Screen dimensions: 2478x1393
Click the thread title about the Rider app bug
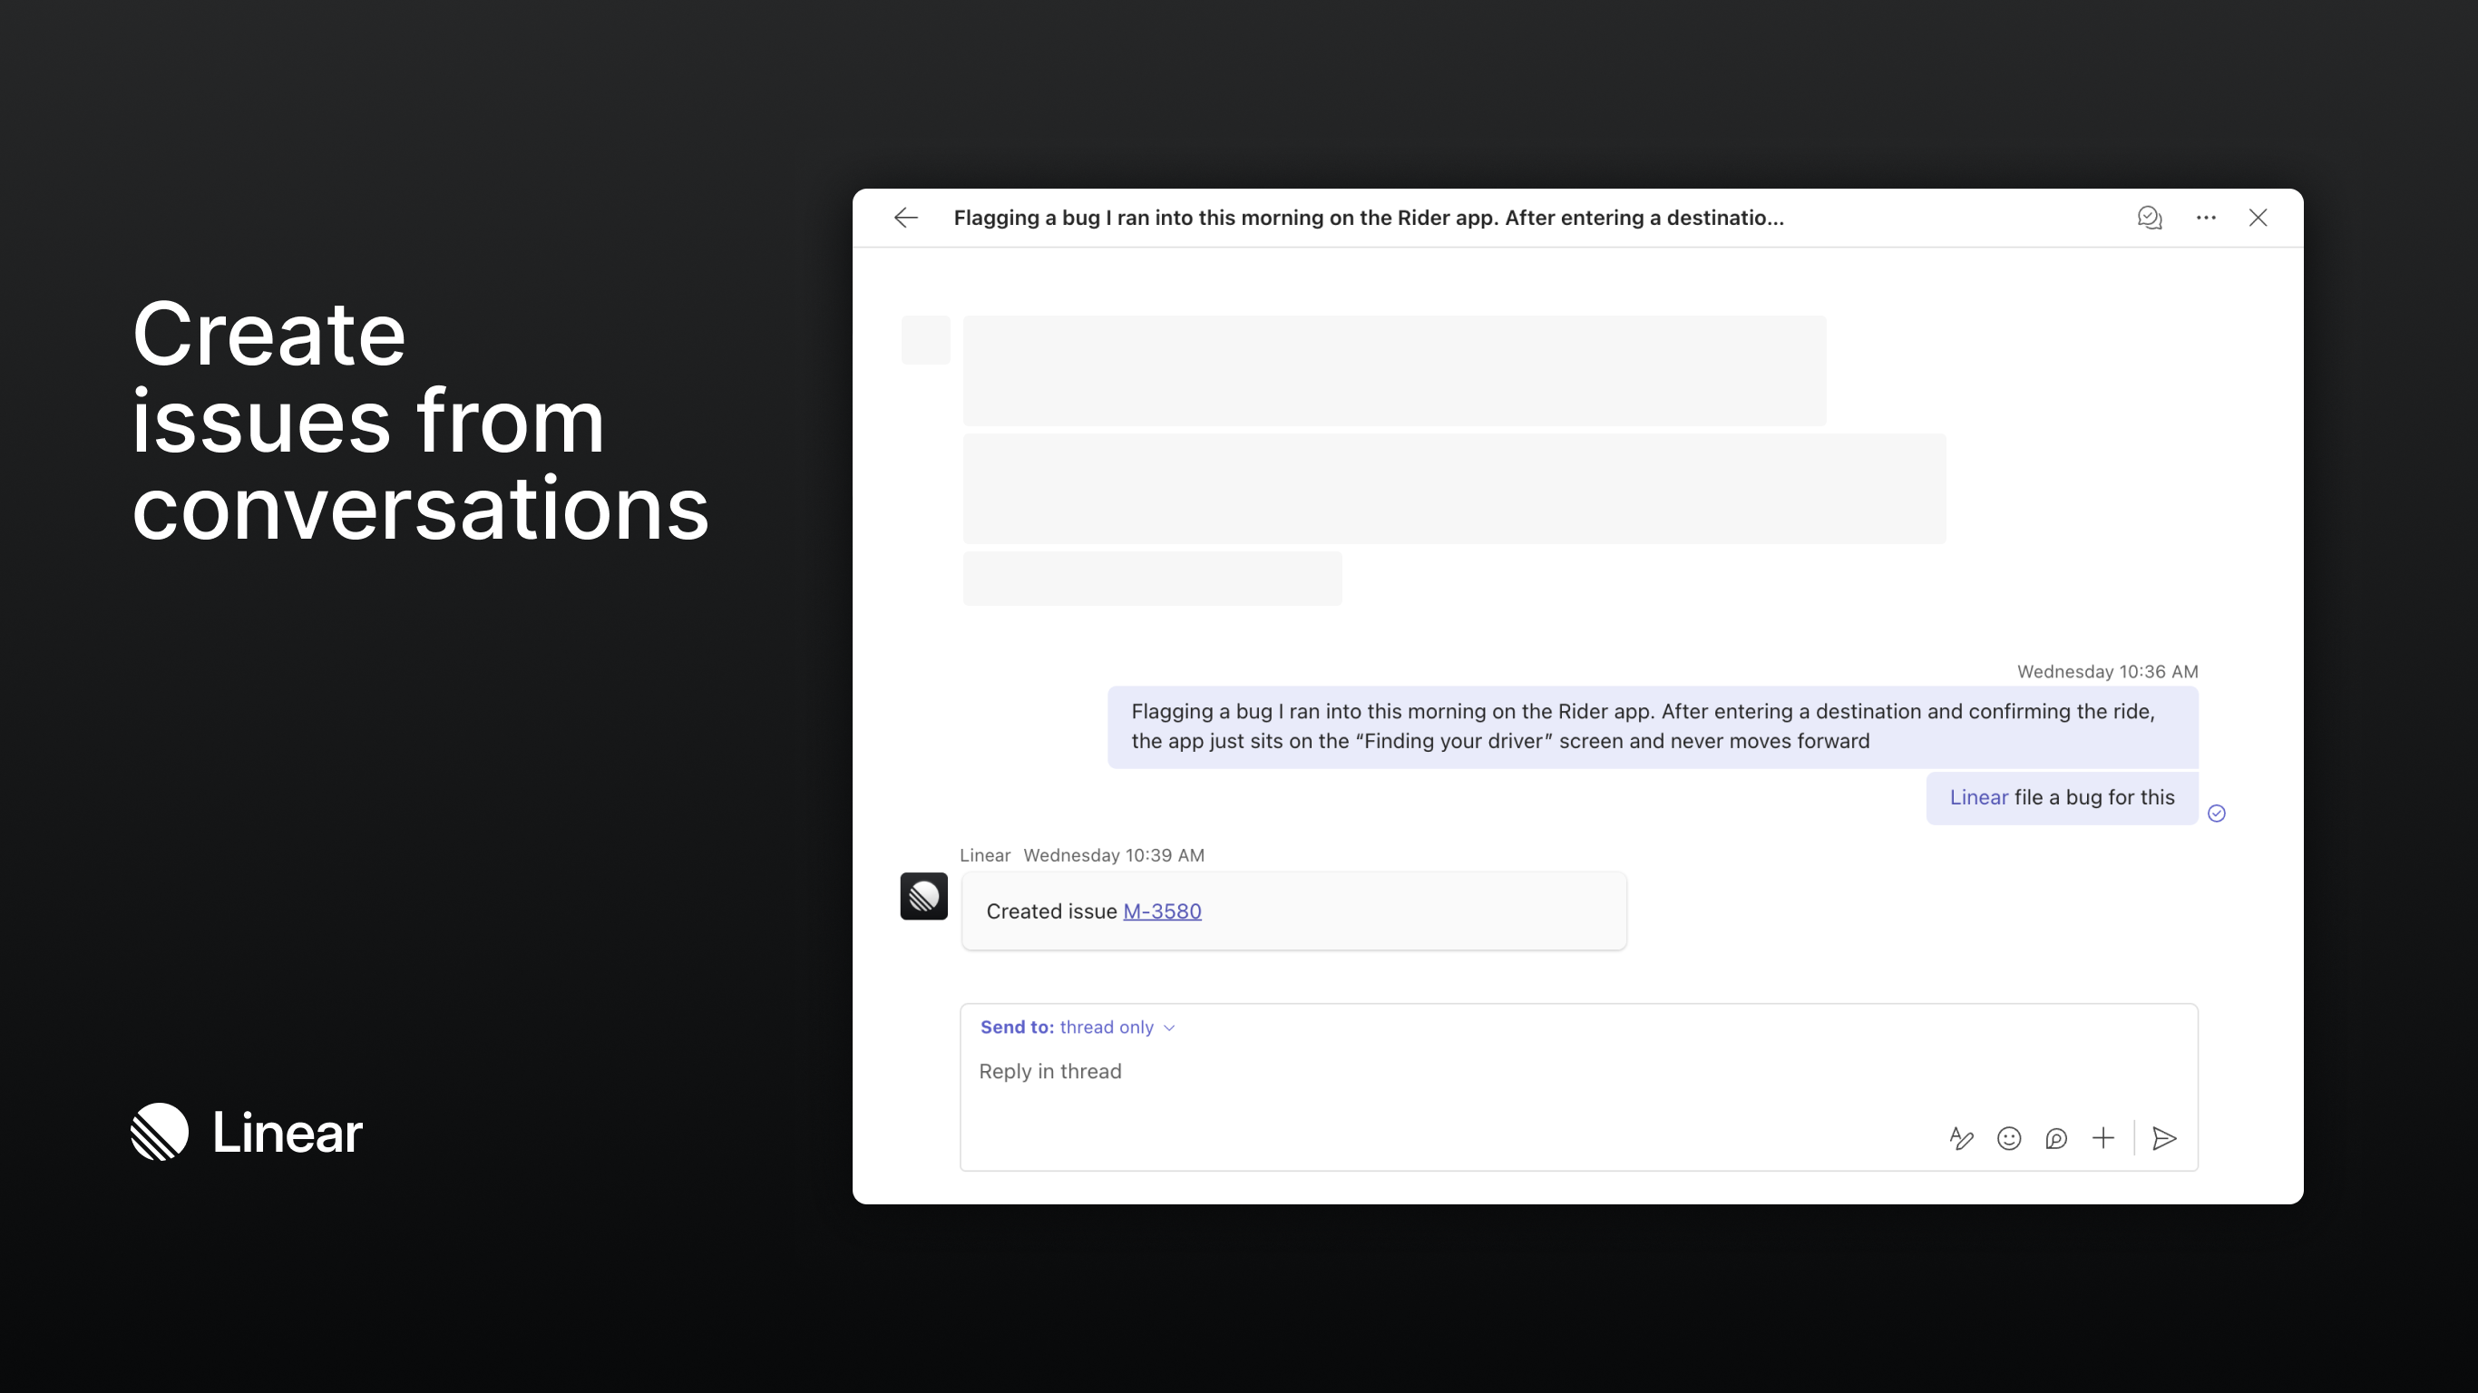click(x=1370, y=218)
